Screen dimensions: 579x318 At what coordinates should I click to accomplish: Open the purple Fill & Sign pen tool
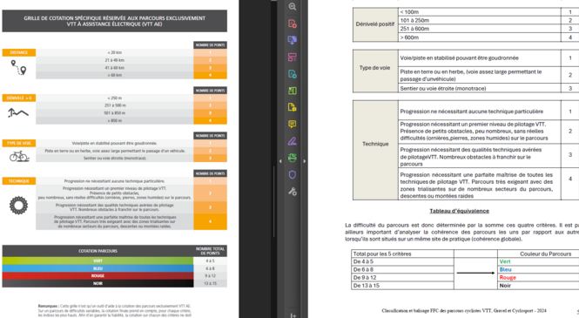click(x=292, y=141)
